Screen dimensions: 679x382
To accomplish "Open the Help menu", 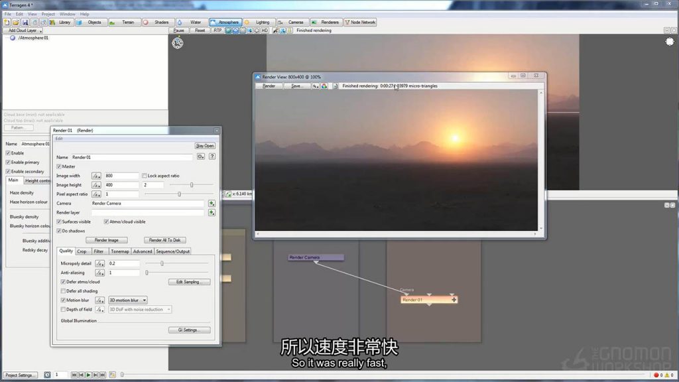I will point(84,15).
